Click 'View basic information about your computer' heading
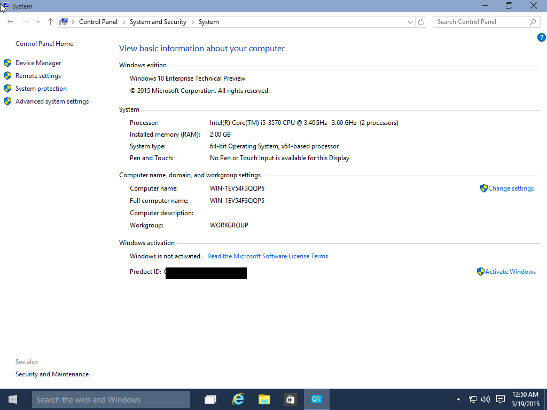This screenshot has height=410, width=547. 201,49
